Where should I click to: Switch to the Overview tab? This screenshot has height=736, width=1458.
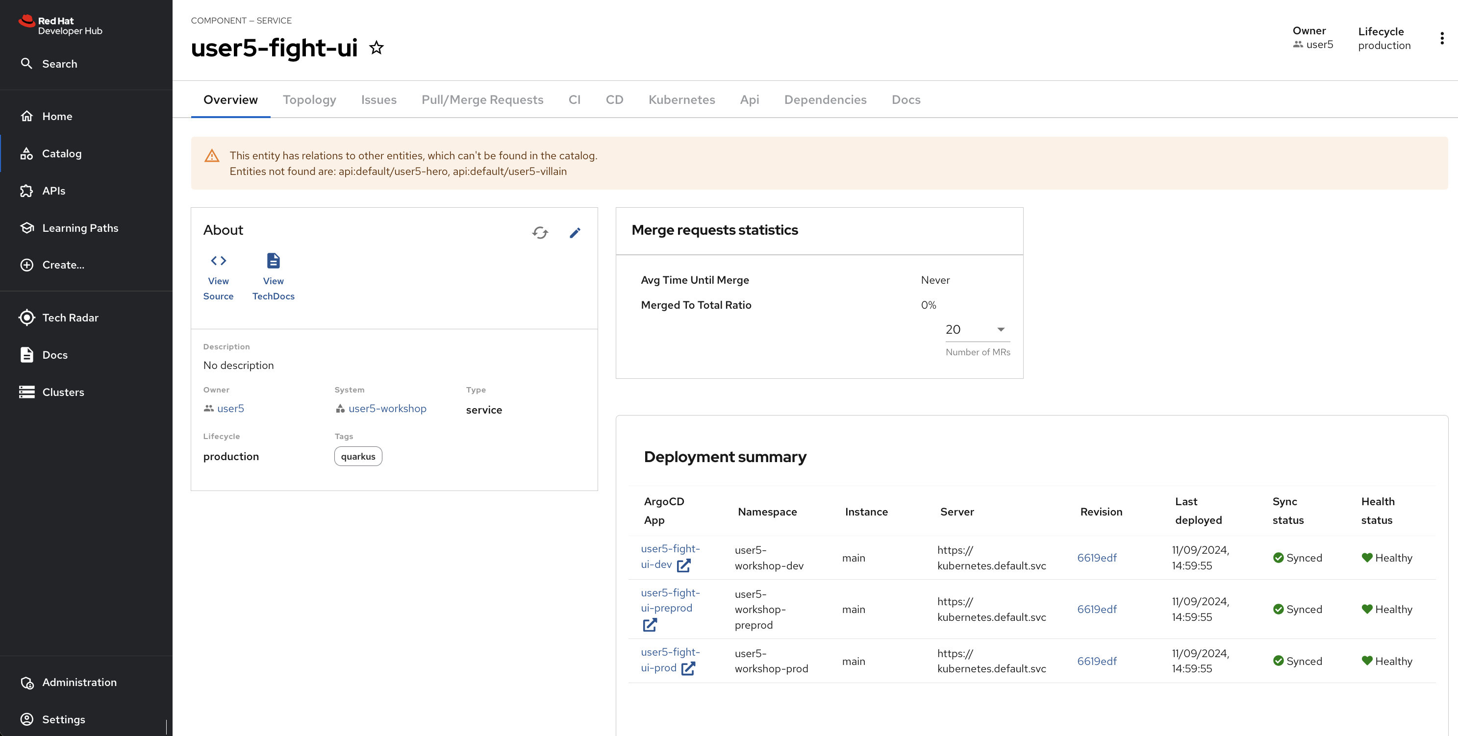(230, 99)
